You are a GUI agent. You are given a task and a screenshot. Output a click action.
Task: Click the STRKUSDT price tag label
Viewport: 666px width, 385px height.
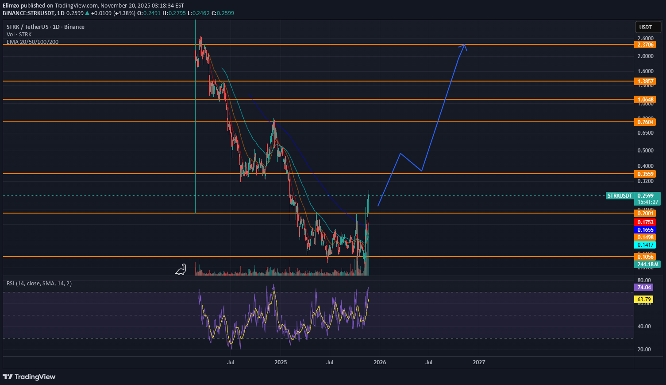click(x=620, y=196)
